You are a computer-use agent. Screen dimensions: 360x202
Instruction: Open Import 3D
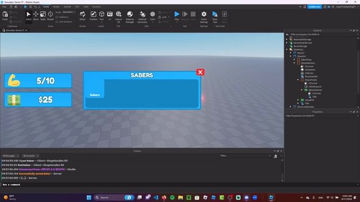point(119,17)
